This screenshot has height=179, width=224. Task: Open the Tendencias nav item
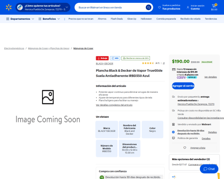click(x=211, y=19)
